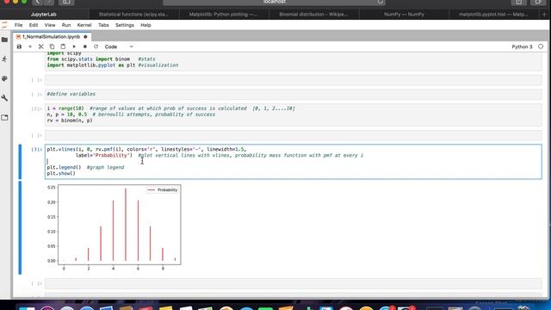551x310 pixels.
Task: Toggle the Safari sidebar button
Action: [x=66, y=2]
